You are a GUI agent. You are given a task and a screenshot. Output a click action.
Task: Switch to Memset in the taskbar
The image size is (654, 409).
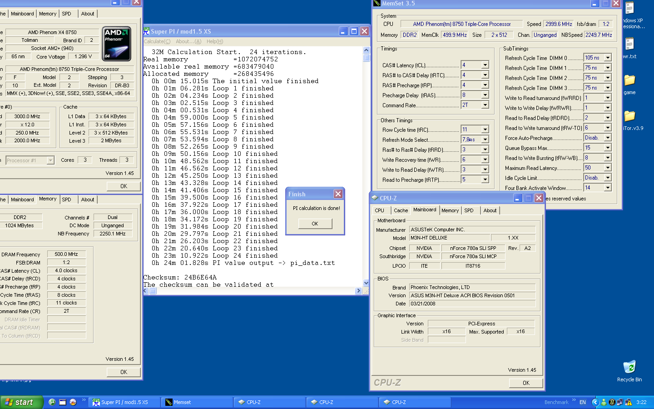pyautogui.click(x=198, y=402)
